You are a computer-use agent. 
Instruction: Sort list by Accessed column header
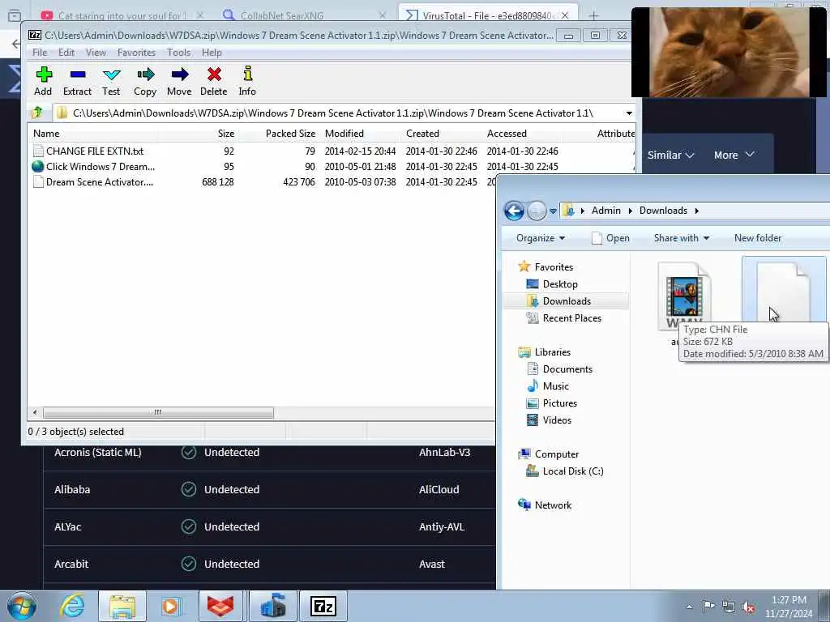pos(507,134)
